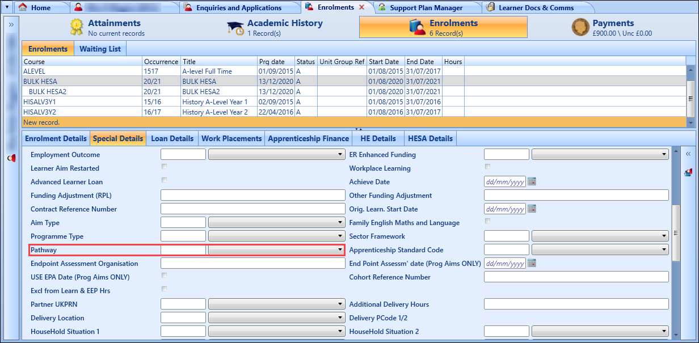Open the Achieve Date calendar picker
699x343 pixels.
point(532,181)
